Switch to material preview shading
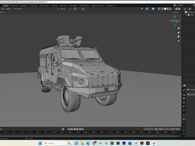The width and height of the screenshot is (195, 146). point(168,9)
